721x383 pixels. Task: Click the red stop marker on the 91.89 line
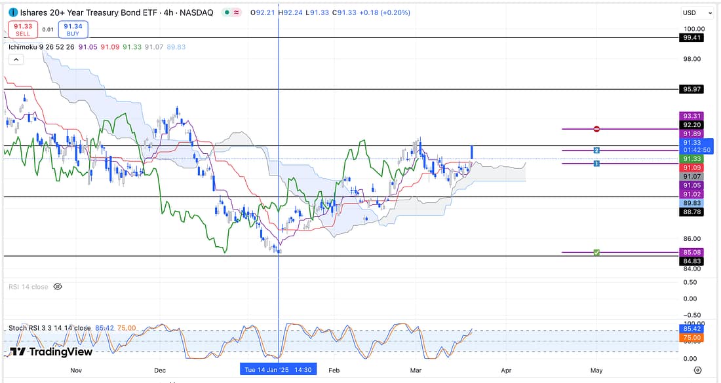(x=596, y=129)
